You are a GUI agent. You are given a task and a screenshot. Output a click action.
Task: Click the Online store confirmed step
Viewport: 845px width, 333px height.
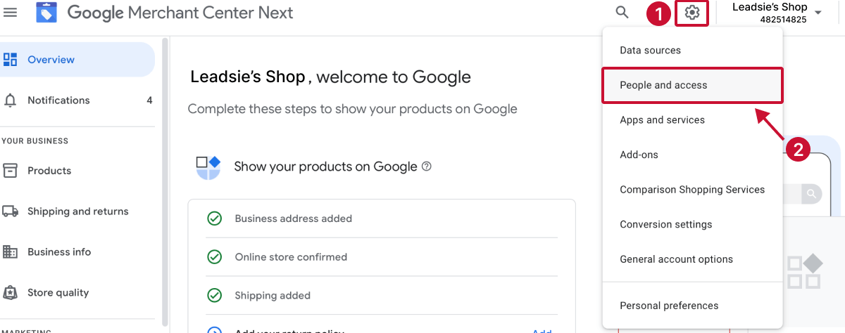coord(291,257)
